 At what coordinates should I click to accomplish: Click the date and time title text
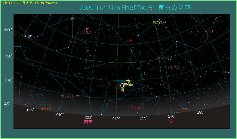(135, 8)
